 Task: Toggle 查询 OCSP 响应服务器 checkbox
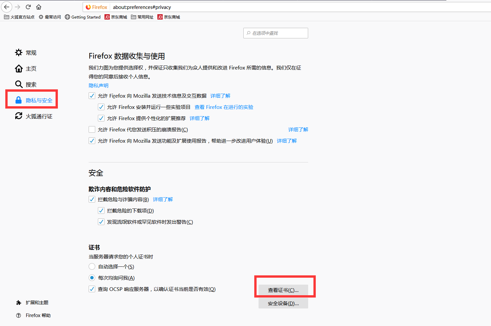tap(92, 289)
